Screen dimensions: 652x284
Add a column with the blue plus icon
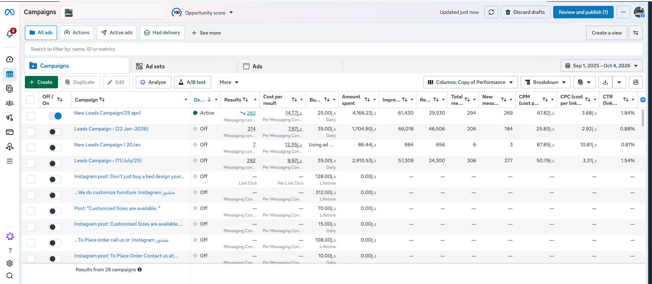[643, 100]
